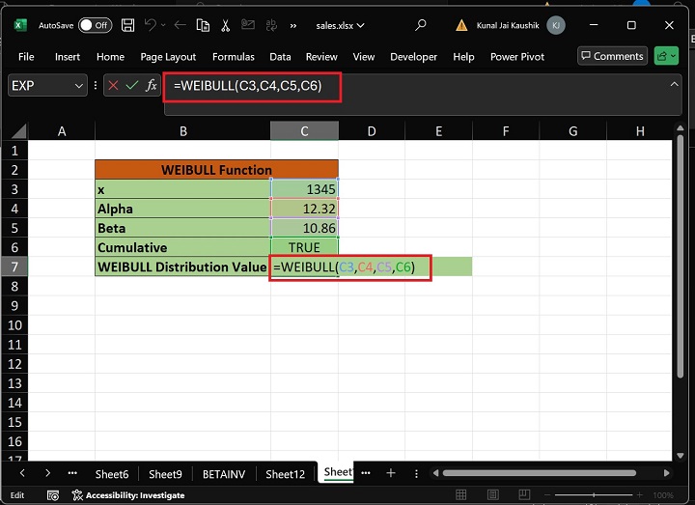Click the vertical scrollbar down arrow

(681, 456)
